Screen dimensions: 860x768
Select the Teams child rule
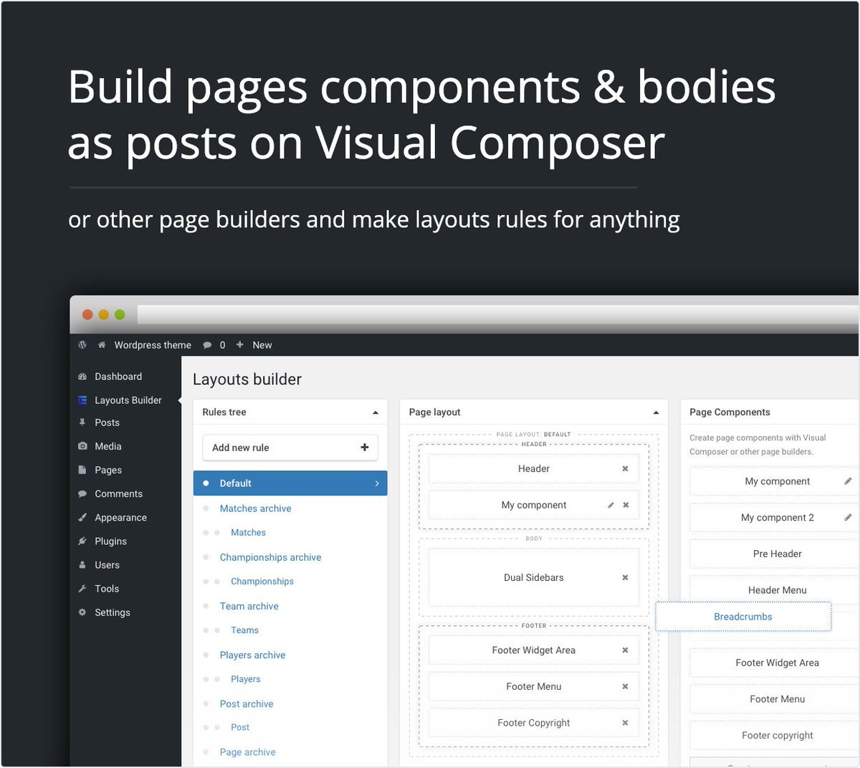click(244, 630)
